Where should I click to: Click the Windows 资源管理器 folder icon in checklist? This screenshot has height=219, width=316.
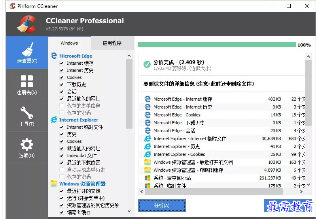[54, 183]
